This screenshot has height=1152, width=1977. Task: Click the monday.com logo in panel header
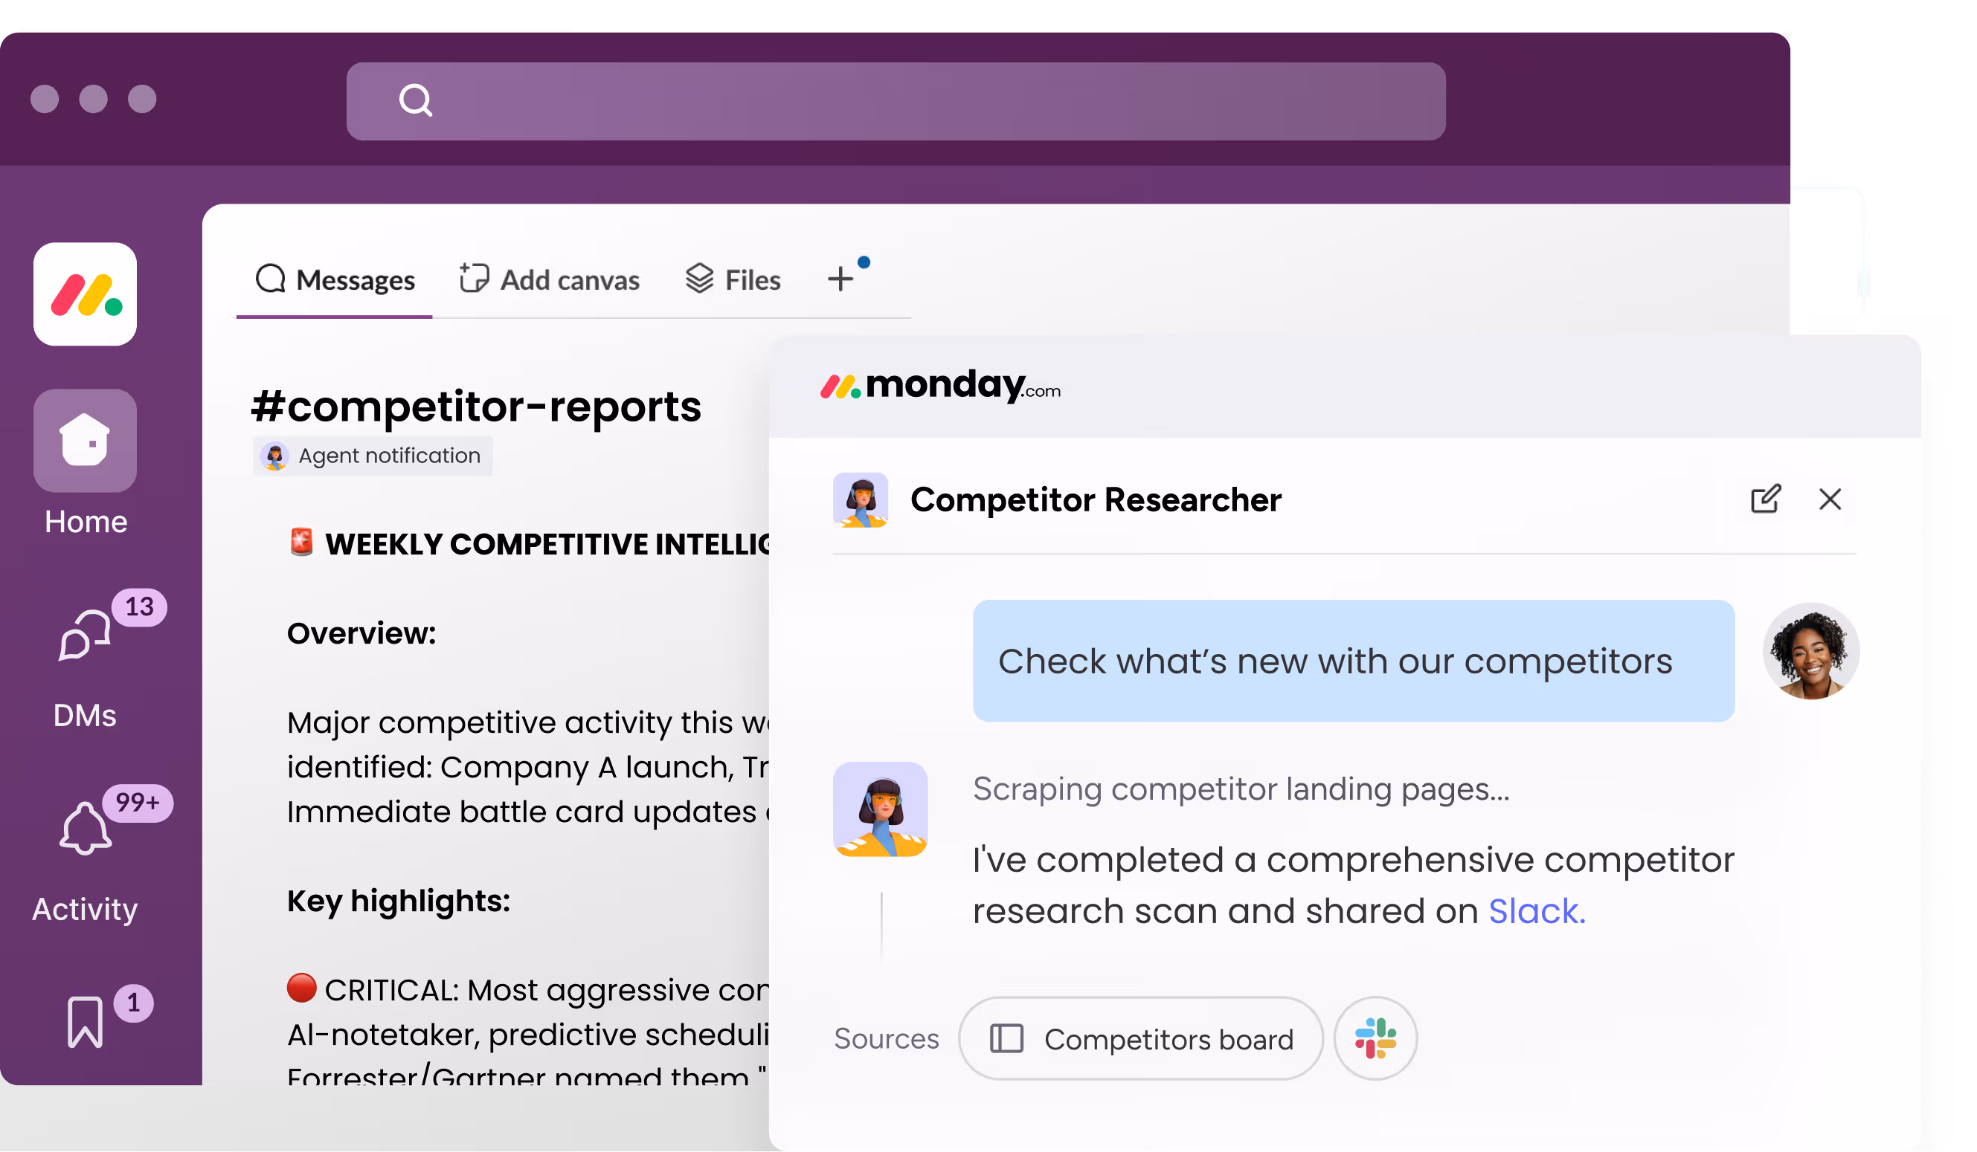click(x=941, y=386)
